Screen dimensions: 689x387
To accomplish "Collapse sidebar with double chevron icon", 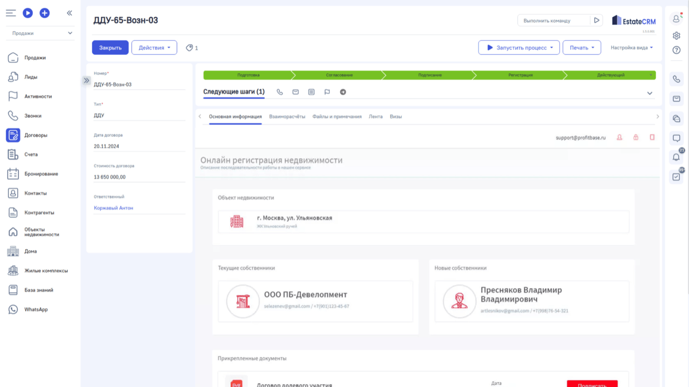I will [x=69, y=13].
